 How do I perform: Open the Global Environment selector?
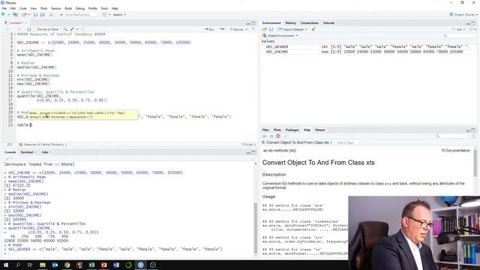coord(280,35)
